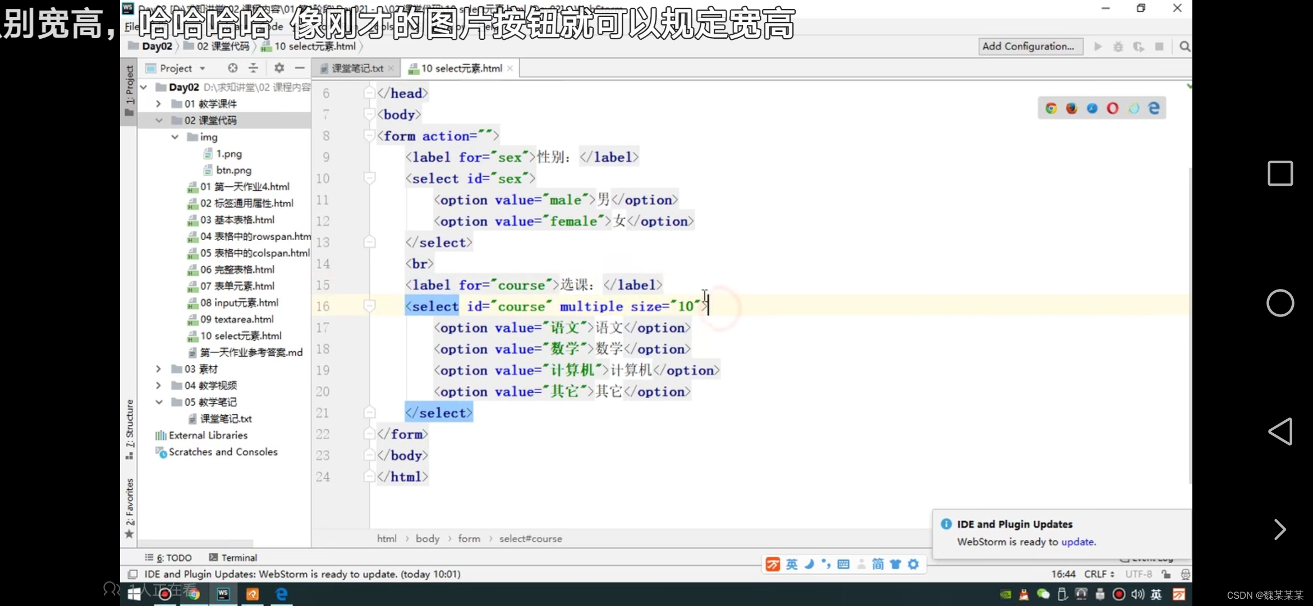Launch Edge from Windows taskbar

pyautogui.click(x=282, y=594)
